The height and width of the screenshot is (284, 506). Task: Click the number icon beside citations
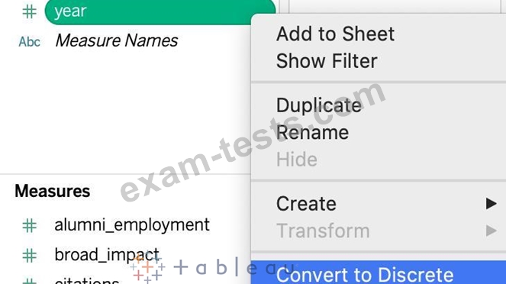[29, 281]
